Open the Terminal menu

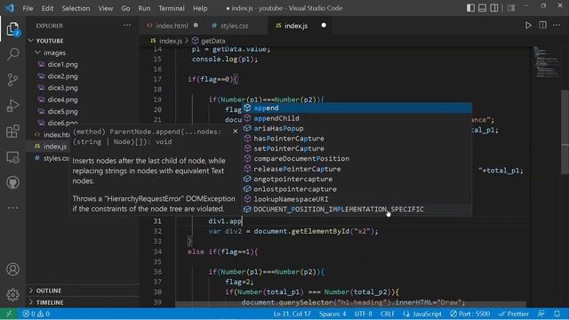coord(172,8)
